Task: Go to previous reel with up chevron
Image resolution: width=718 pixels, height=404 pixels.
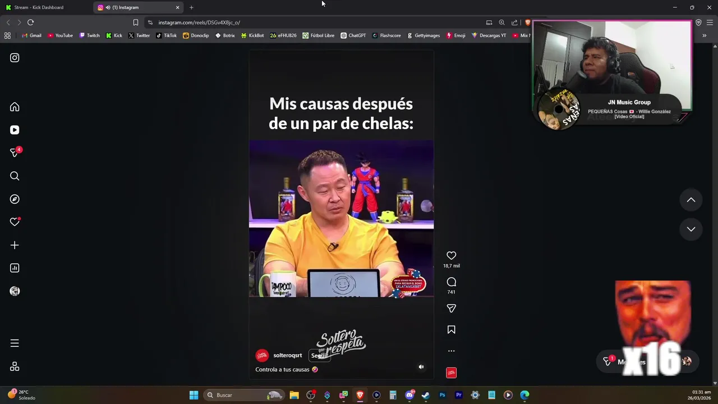Action: click(x=691, y=200)
